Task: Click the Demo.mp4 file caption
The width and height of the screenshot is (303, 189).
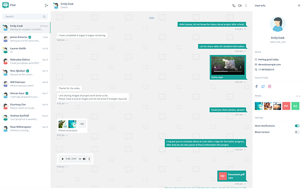Action: (217, 77)
